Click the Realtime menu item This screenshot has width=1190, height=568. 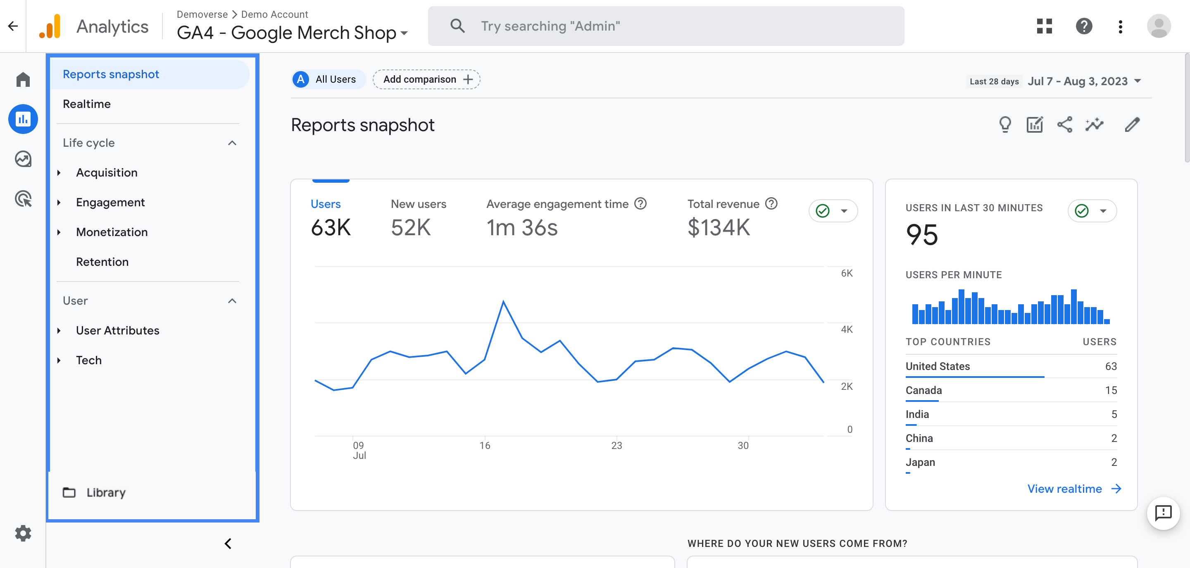point(86,103)
